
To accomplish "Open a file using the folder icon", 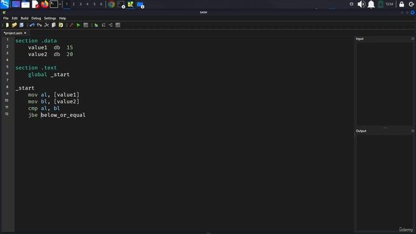I will tap(14, 25).
